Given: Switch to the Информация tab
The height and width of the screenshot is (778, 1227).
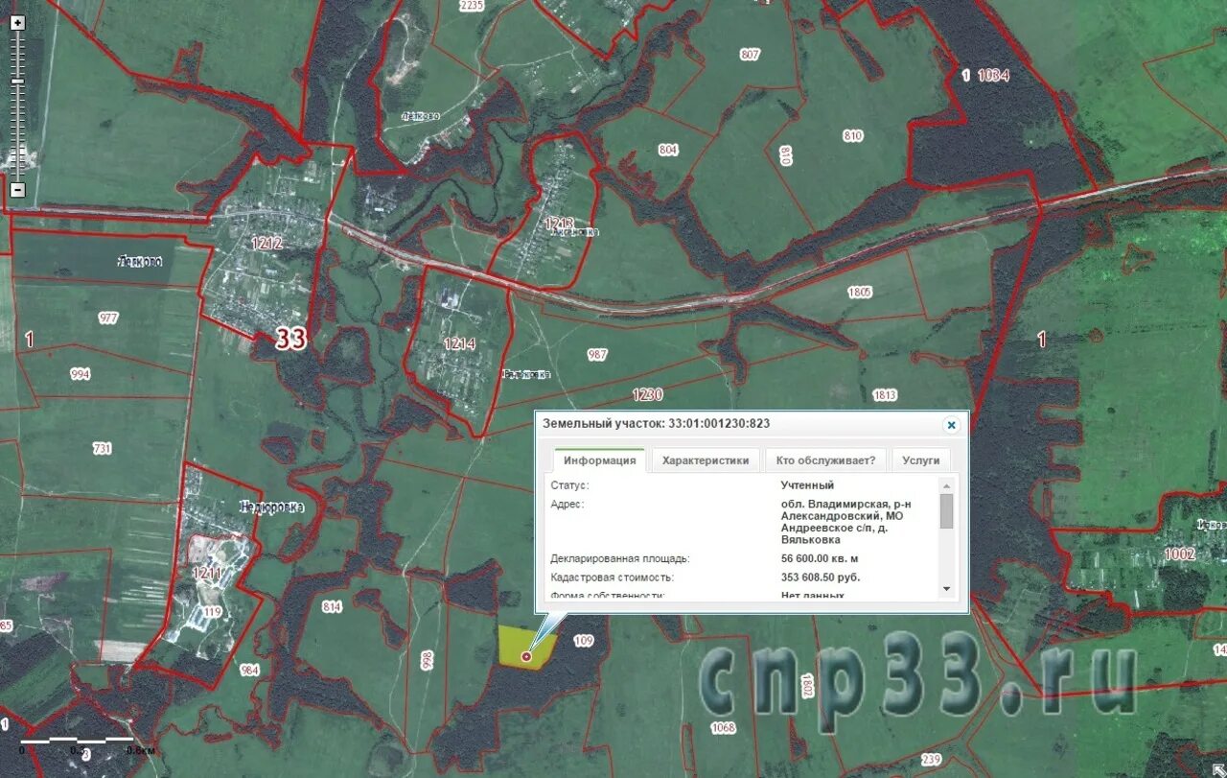Looking at the screenshot, I should click(599, 460).
